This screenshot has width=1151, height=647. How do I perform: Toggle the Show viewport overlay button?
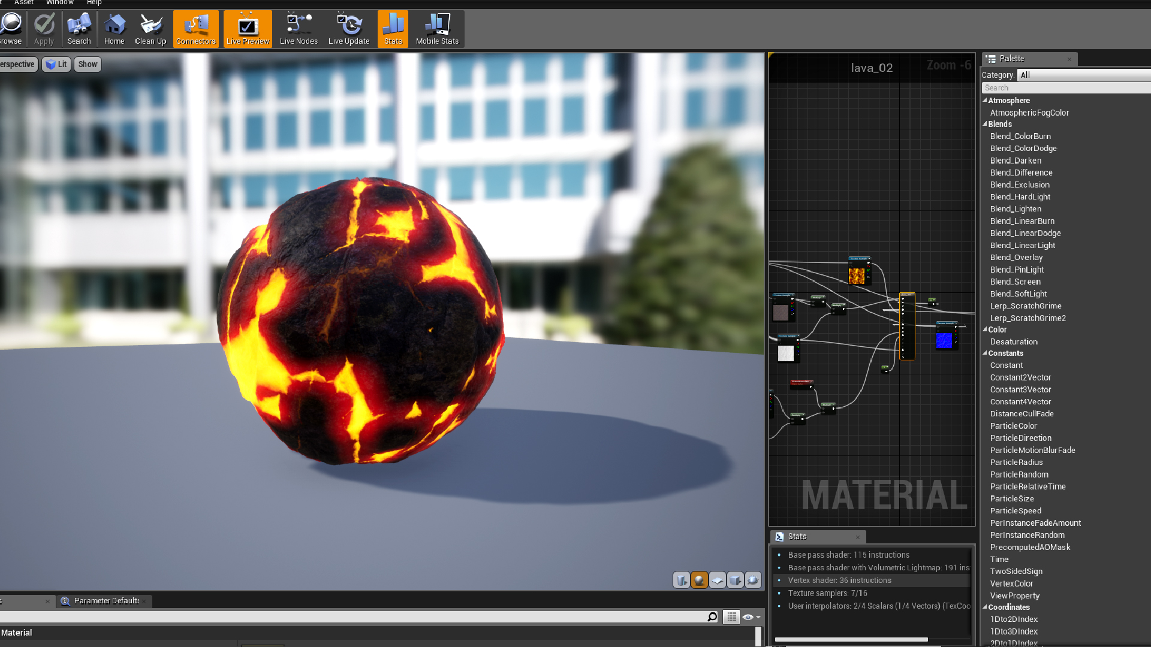[x=88, y=64]
